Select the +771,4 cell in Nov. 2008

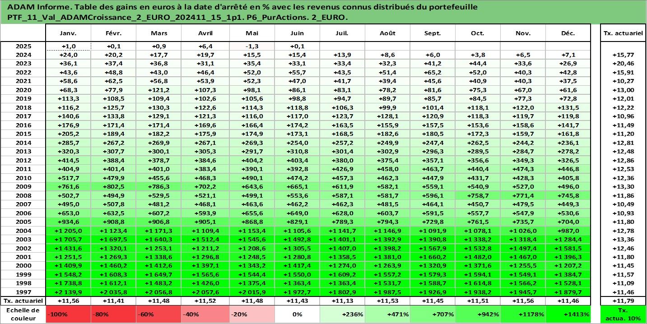click(523, 195)
